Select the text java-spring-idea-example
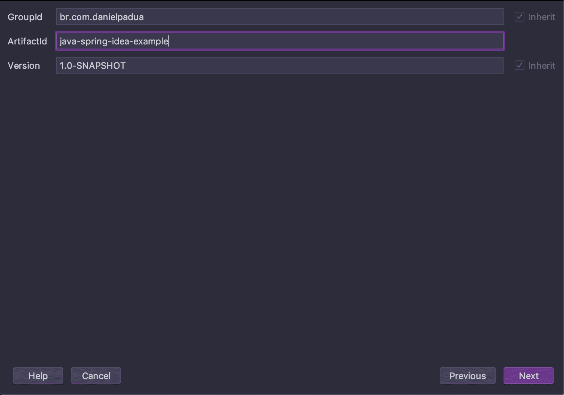Image resolution: width=564 pixels, height=395 pixels. (x=114, y=41)
